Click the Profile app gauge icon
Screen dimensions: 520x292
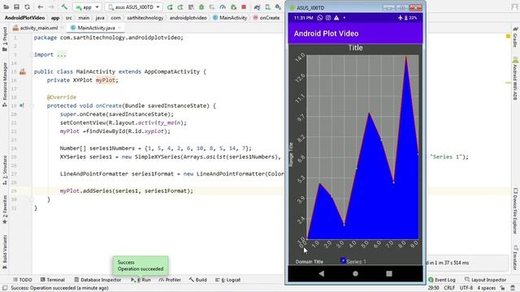[223, 7]
